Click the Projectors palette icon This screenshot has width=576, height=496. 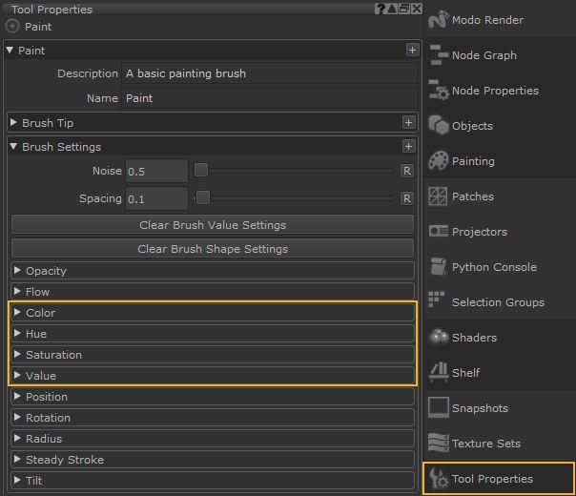click(x=439, y=232)
